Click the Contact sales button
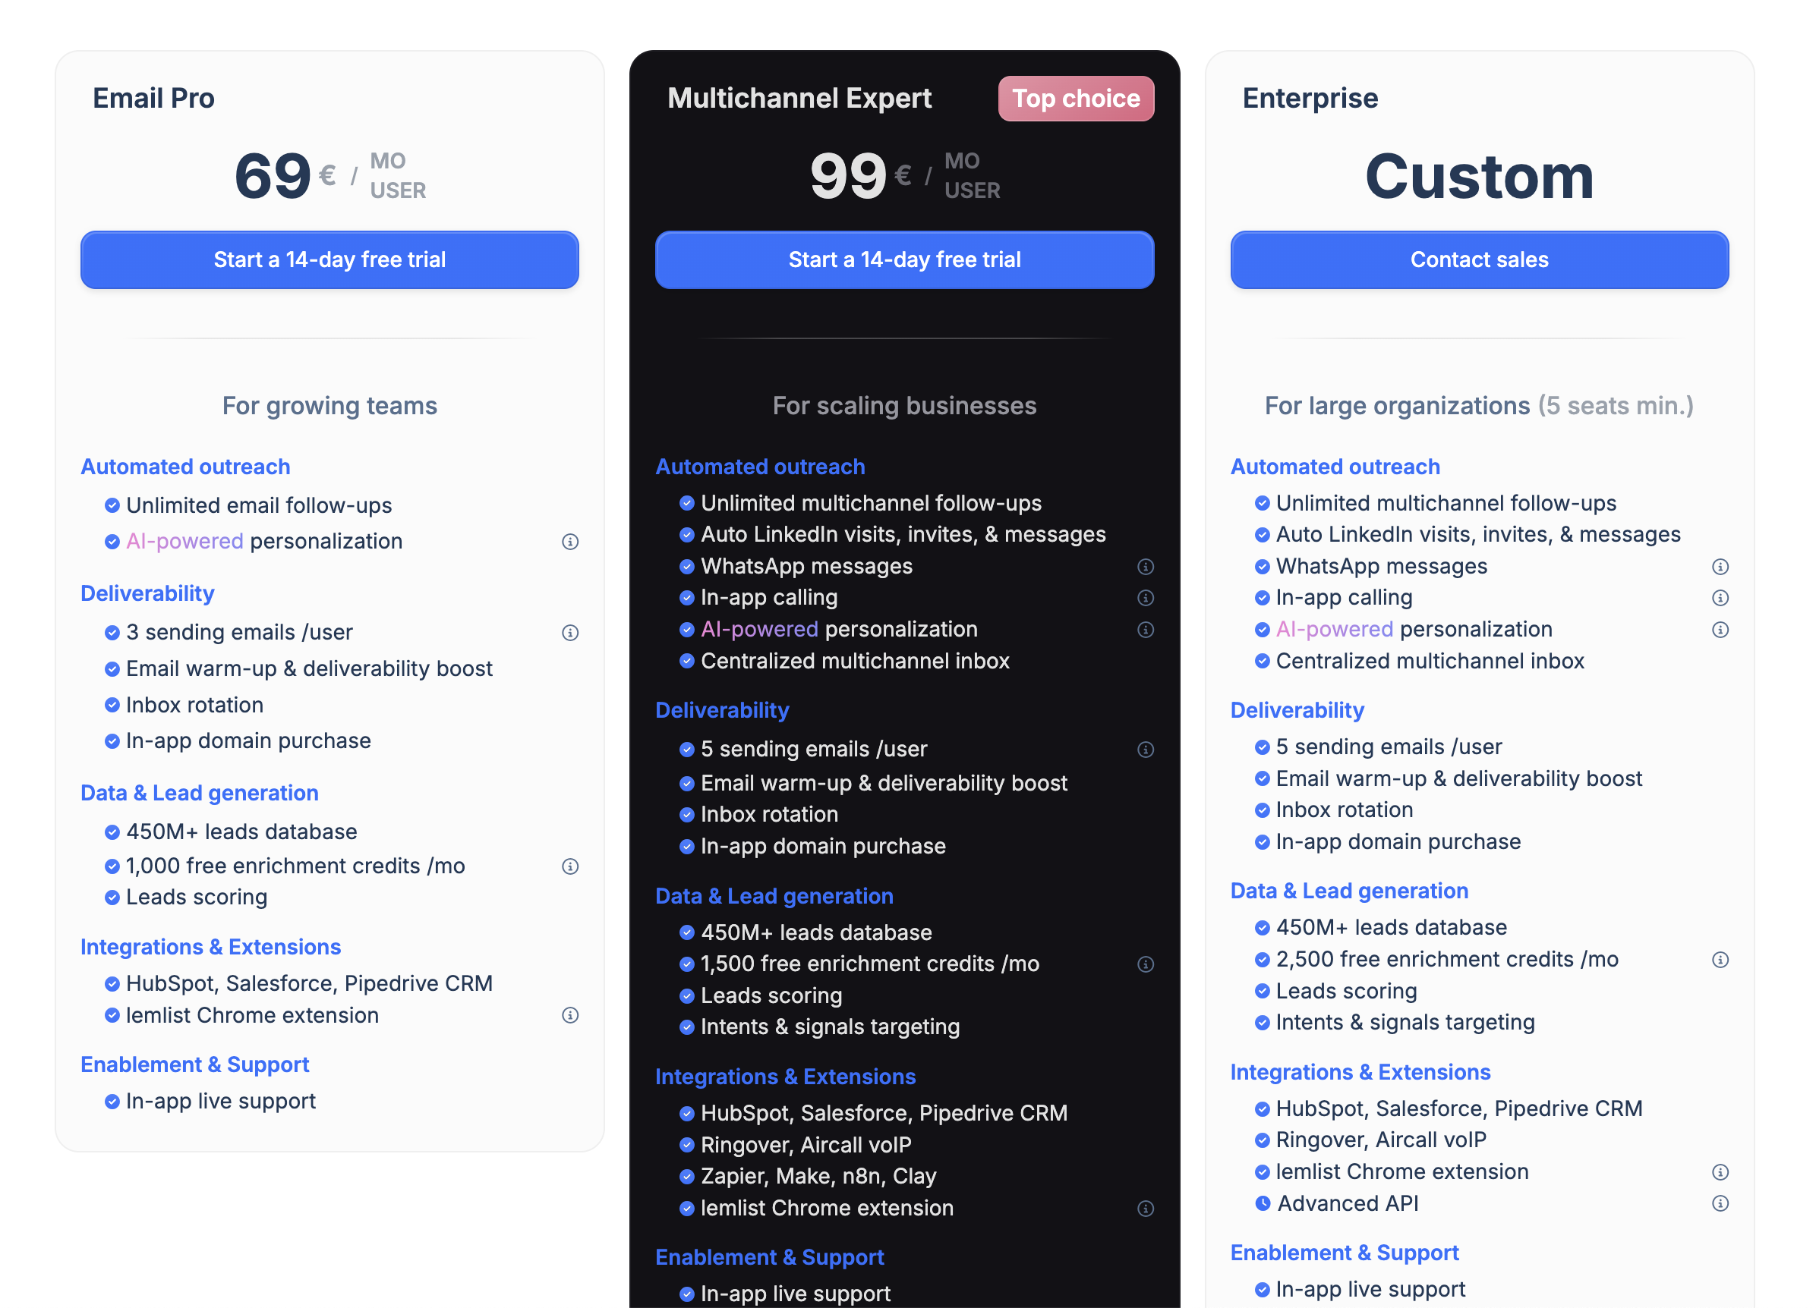 pyautogui.click(x=1479, y=260)
